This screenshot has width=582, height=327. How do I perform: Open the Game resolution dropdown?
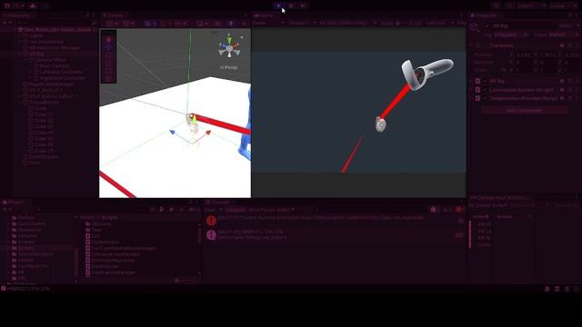347,23
